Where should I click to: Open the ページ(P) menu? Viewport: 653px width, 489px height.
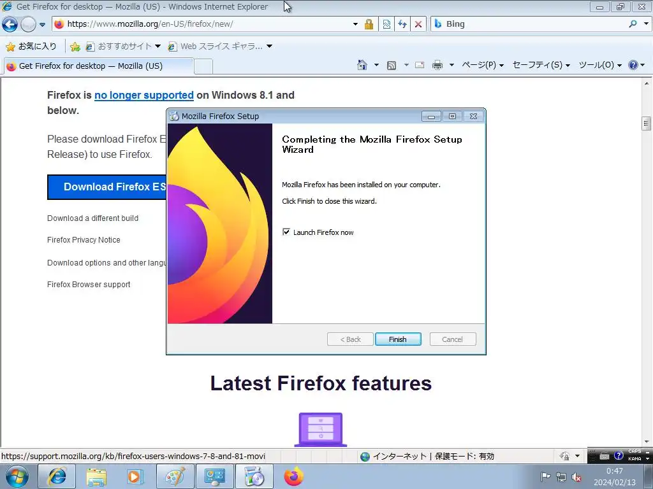(x=483, y=65)
